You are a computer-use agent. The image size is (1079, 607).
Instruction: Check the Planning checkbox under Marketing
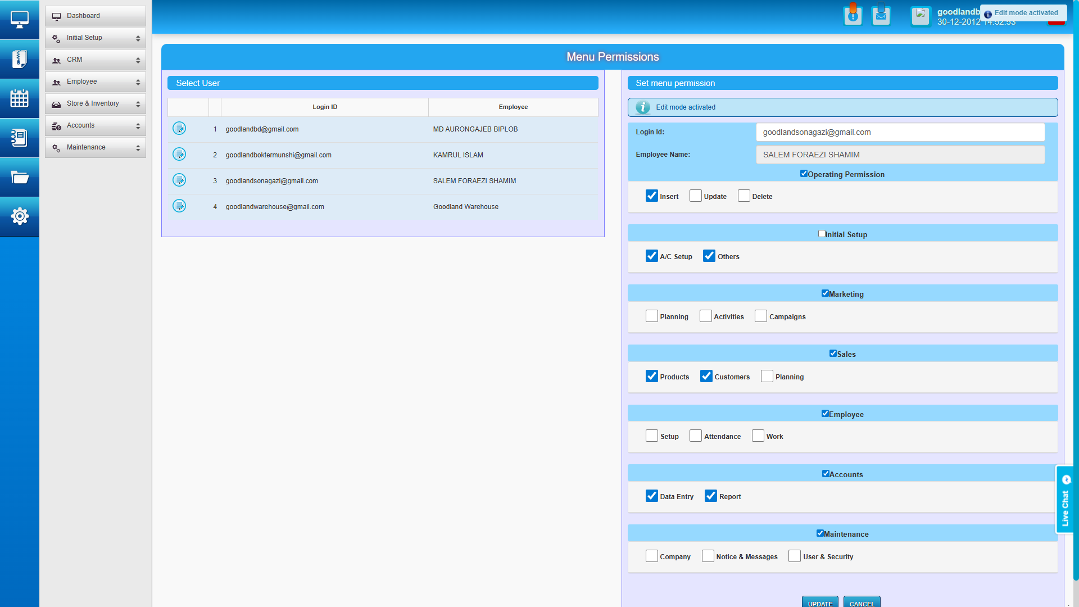(x=651, y=316)
